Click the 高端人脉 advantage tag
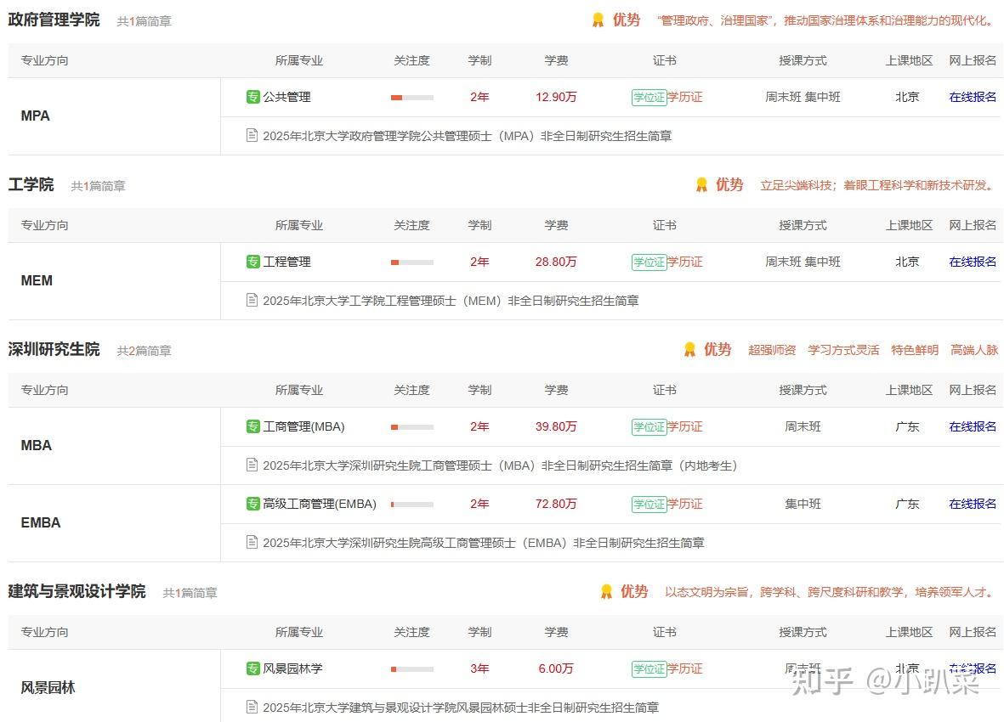 974,350
